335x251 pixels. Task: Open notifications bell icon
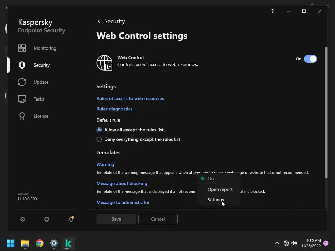[x=71, y=219]
